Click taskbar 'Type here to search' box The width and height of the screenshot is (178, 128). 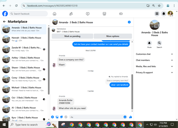click(x=33, y=125)
